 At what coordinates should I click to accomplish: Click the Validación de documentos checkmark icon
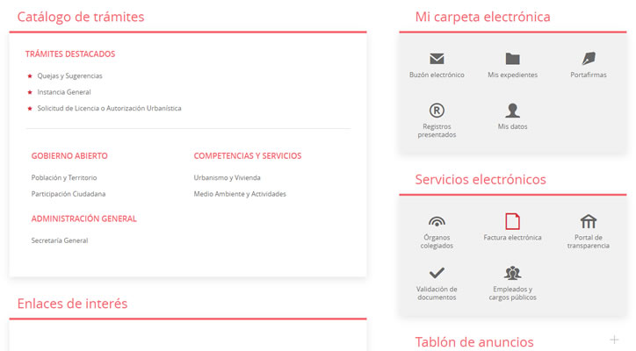point(437,273)
